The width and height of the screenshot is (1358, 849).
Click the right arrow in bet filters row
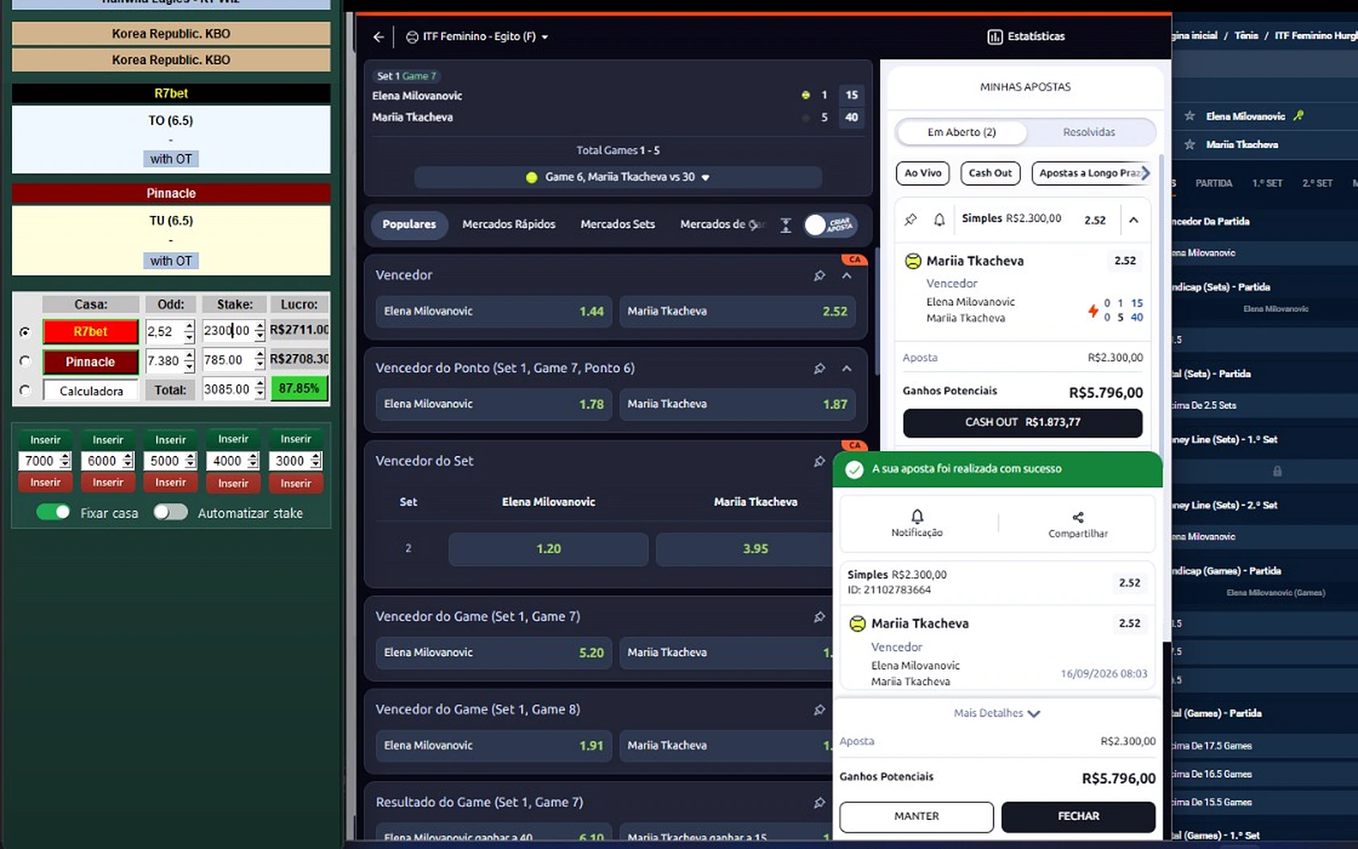pyautogui.click(x=1145, y=172)
